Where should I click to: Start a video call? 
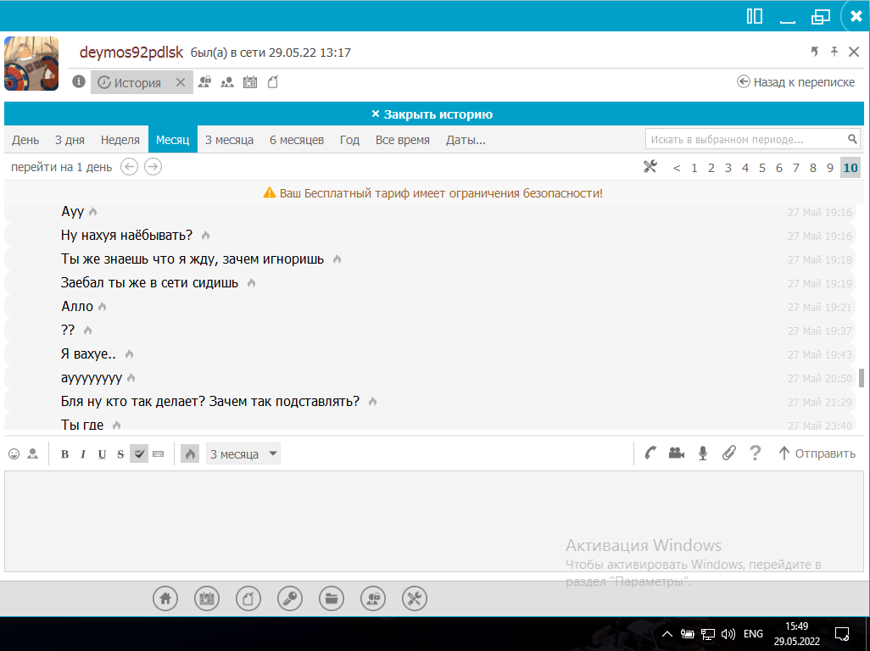click(x=677, y=453)
